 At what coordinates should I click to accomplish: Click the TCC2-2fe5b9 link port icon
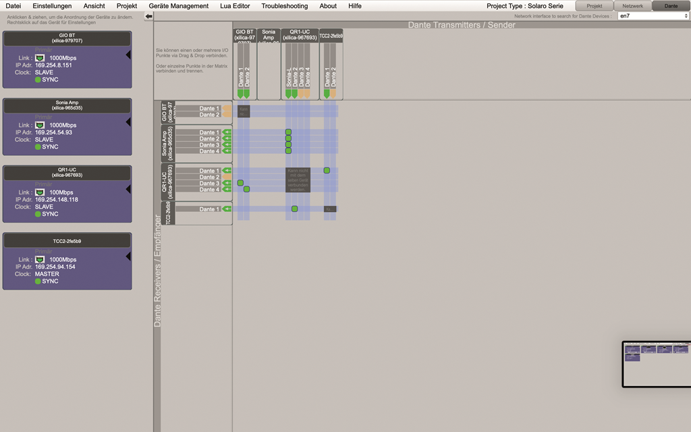(40, 260)
